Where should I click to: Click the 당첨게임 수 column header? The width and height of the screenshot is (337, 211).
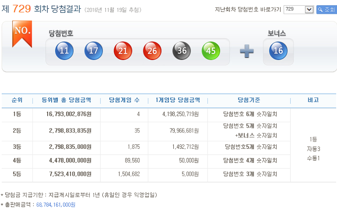click(x=124, y=100)
